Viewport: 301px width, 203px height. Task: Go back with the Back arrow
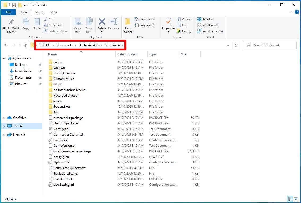[6, 45]
